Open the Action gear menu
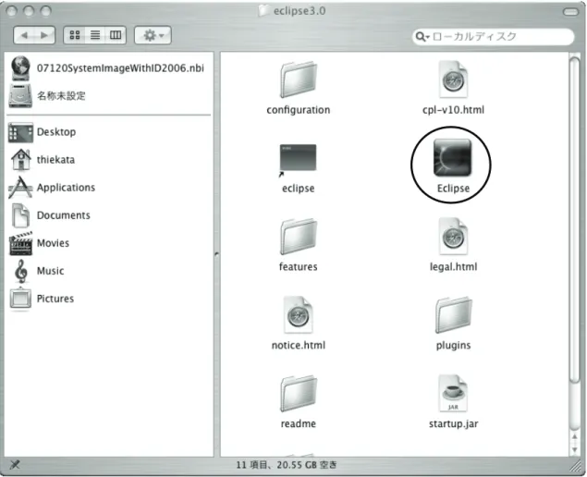587x477 pixels. click(x=153, y=35)
